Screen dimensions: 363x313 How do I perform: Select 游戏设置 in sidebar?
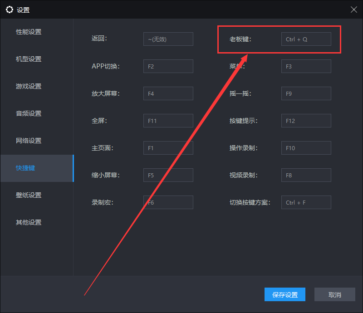click(x=29, y=86)
